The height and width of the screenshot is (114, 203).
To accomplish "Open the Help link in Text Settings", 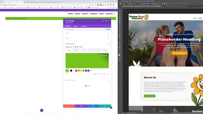I will 87,86.
